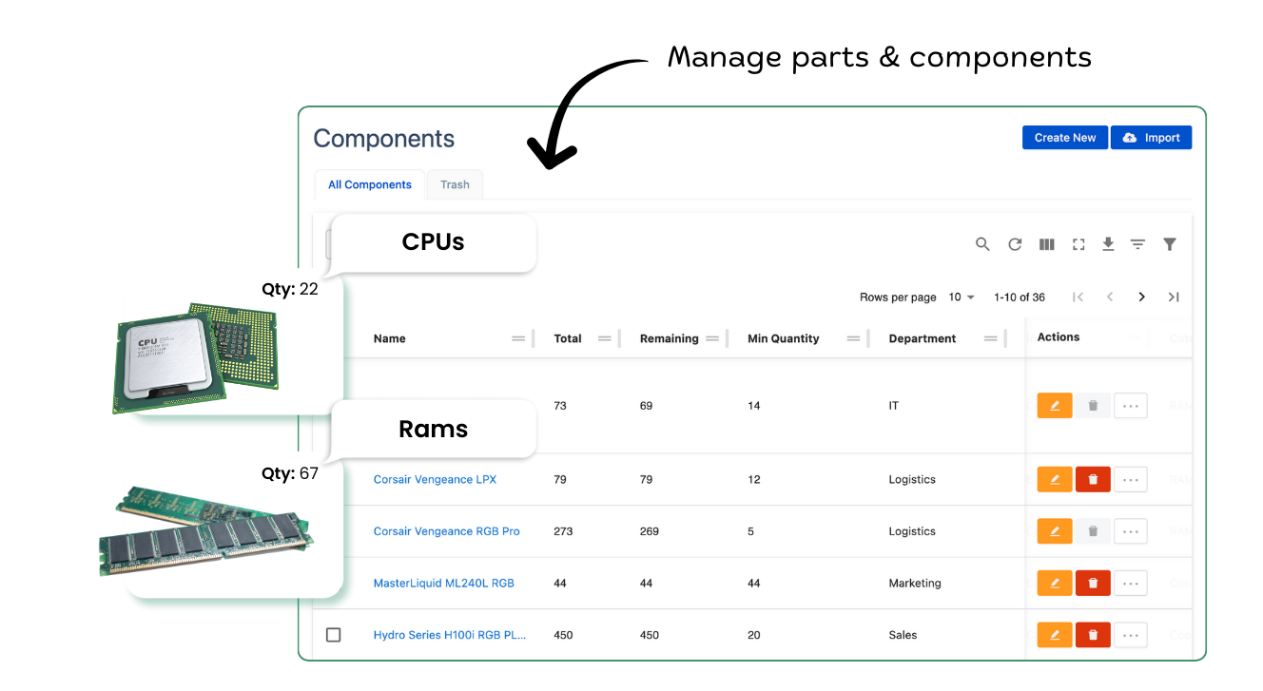Toggle full screen table view
This screenshot has height=691, width=1263.
pos(1078,244)
